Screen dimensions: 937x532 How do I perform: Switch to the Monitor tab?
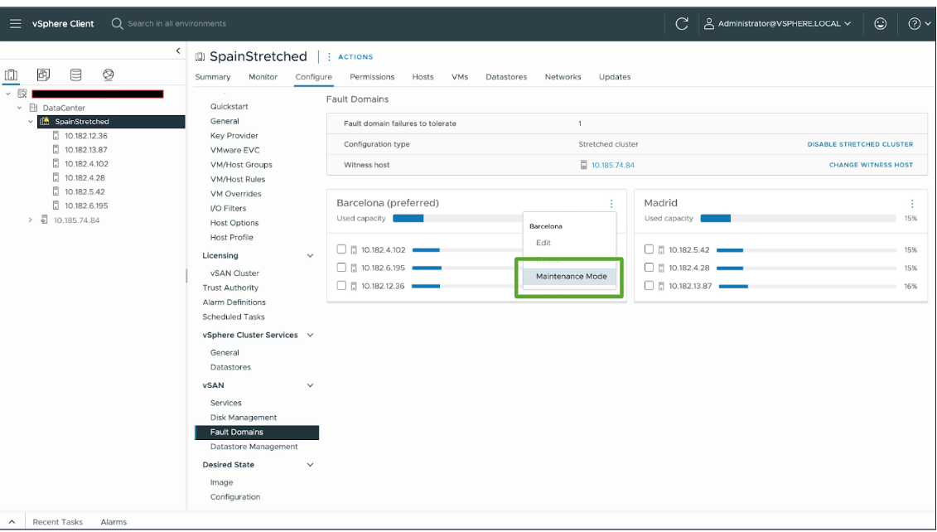(x=263, y=77)
